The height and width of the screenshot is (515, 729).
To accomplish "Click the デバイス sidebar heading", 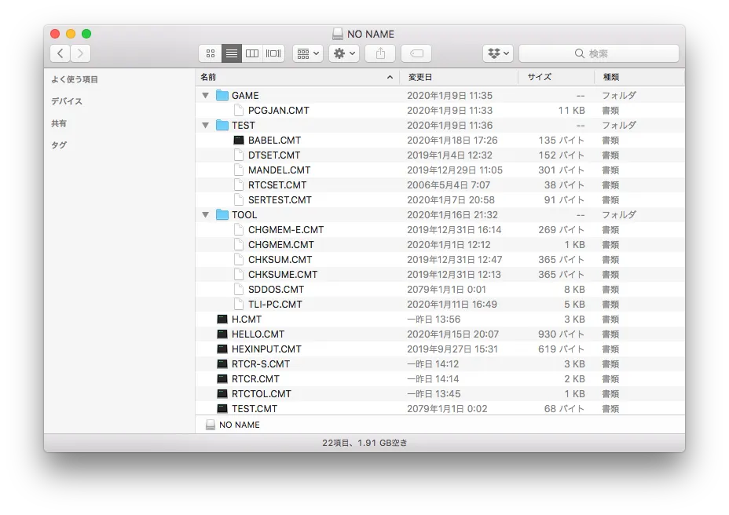I will click(67, 101).
